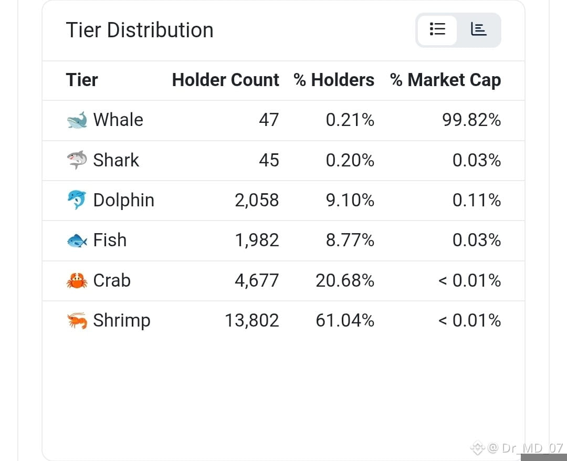Sort by % Holders column header
Image resolution: width=567 pixels, height=461 pixels.
(x=334, y=80)
